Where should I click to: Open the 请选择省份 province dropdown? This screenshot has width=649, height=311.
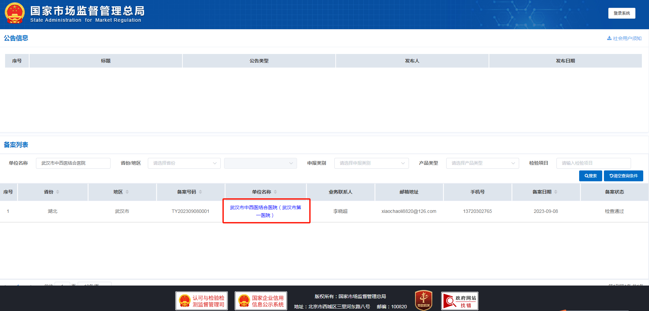[184, 163]
